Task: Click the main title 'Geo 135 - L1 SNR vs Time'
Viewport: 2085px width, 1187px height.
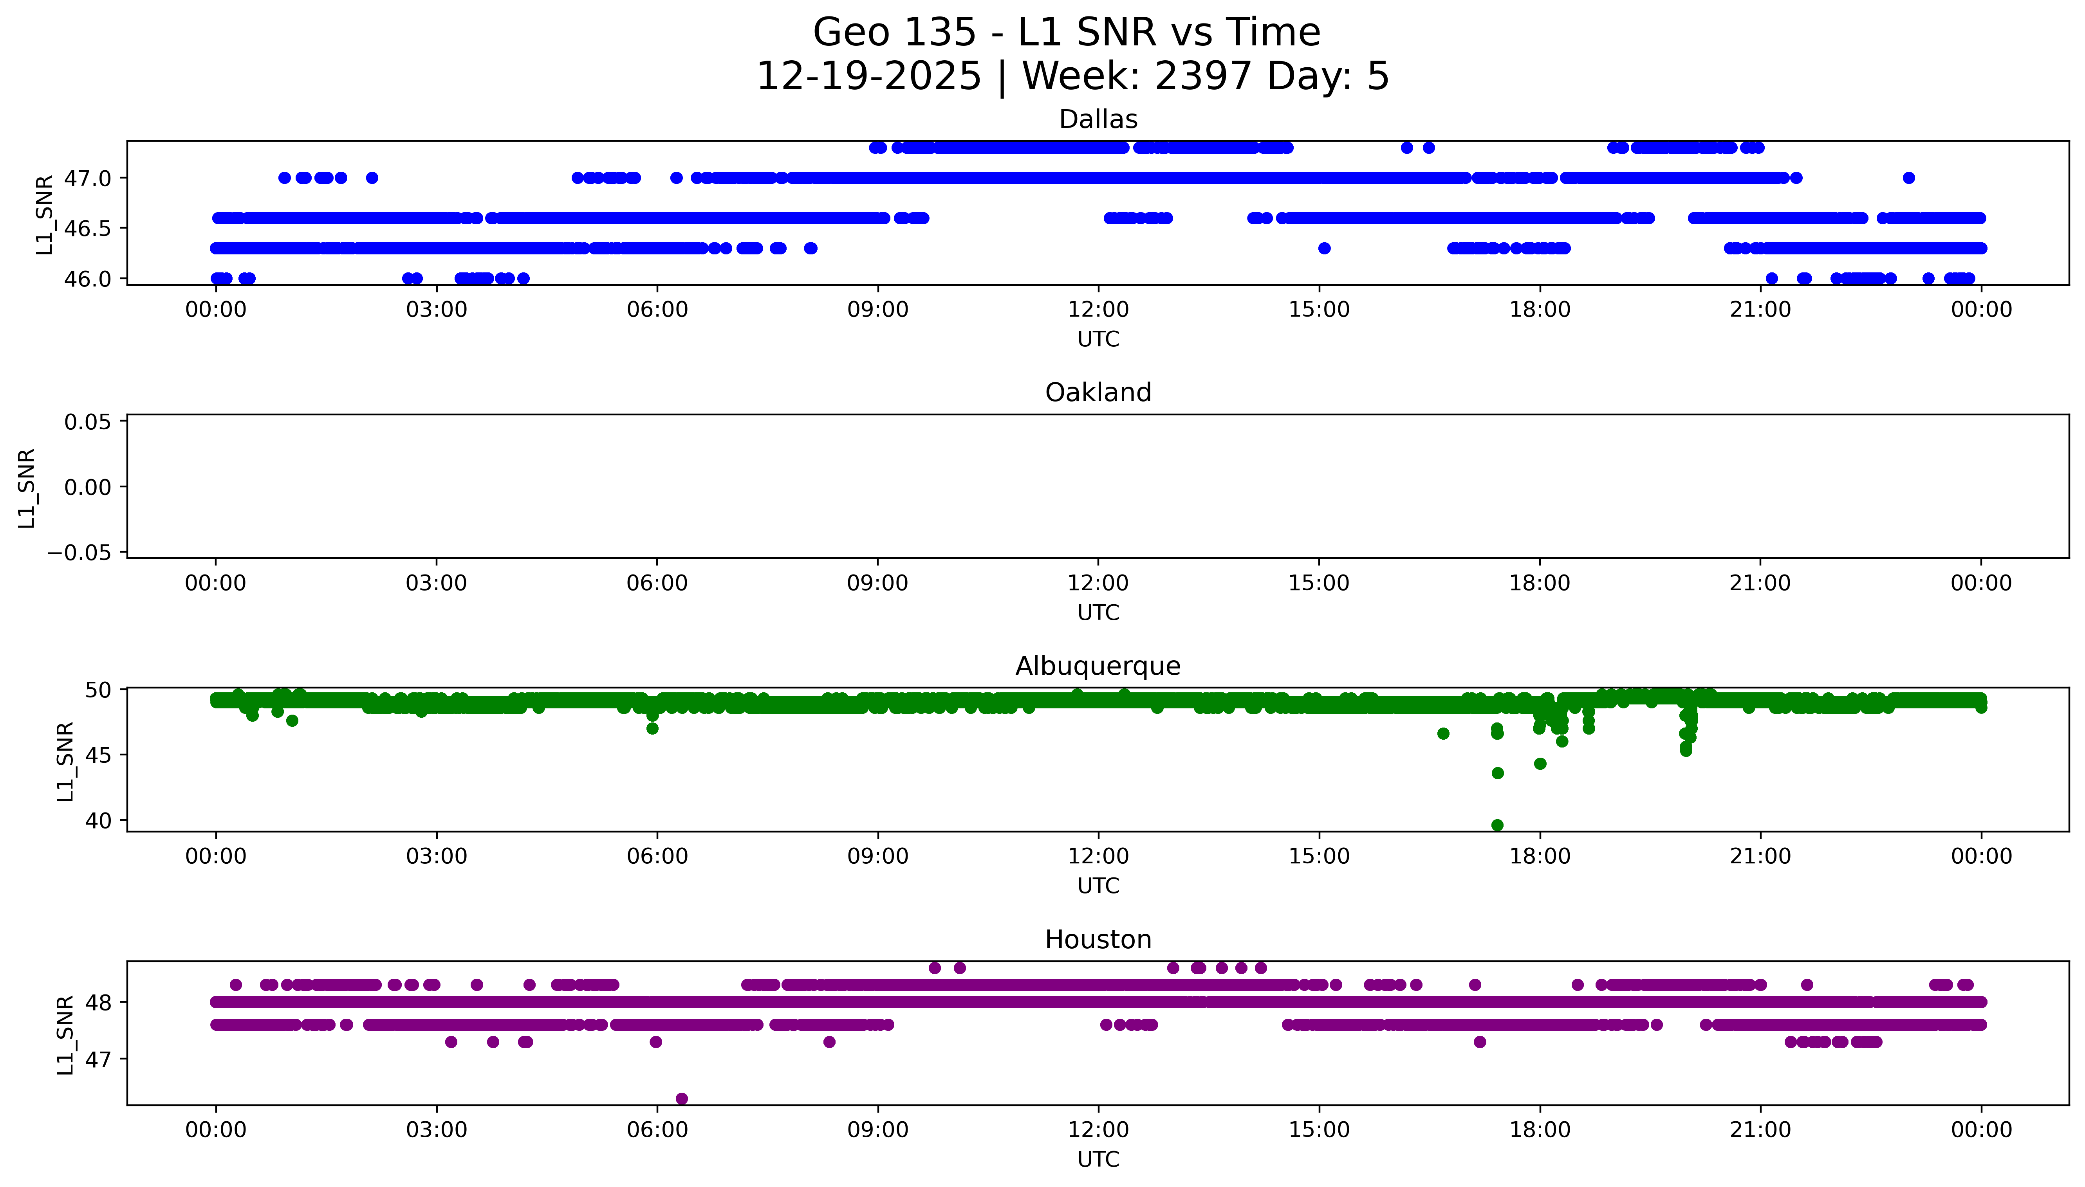Action: click(1067, 32)
